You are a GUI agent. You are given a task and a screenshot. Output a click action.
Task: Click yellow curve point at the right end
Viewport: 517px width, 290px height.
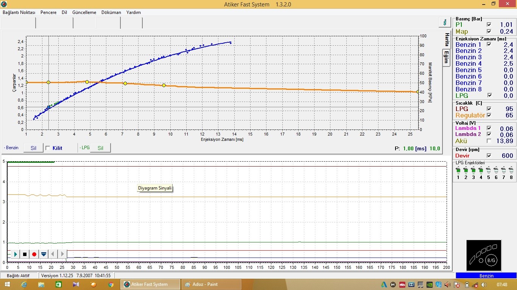(x=418, y=92)
